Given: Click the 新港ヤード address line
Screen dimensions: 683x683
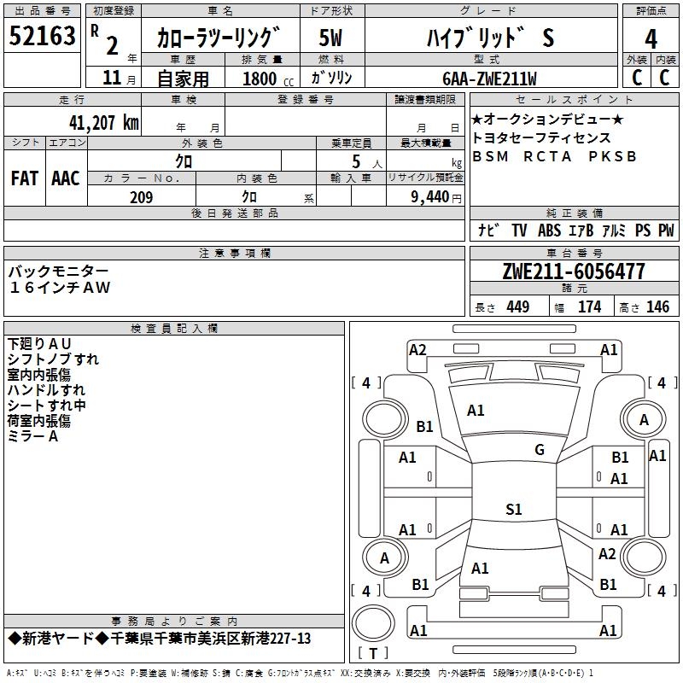Looking at the screenshot, I should [x=160, y=639].
